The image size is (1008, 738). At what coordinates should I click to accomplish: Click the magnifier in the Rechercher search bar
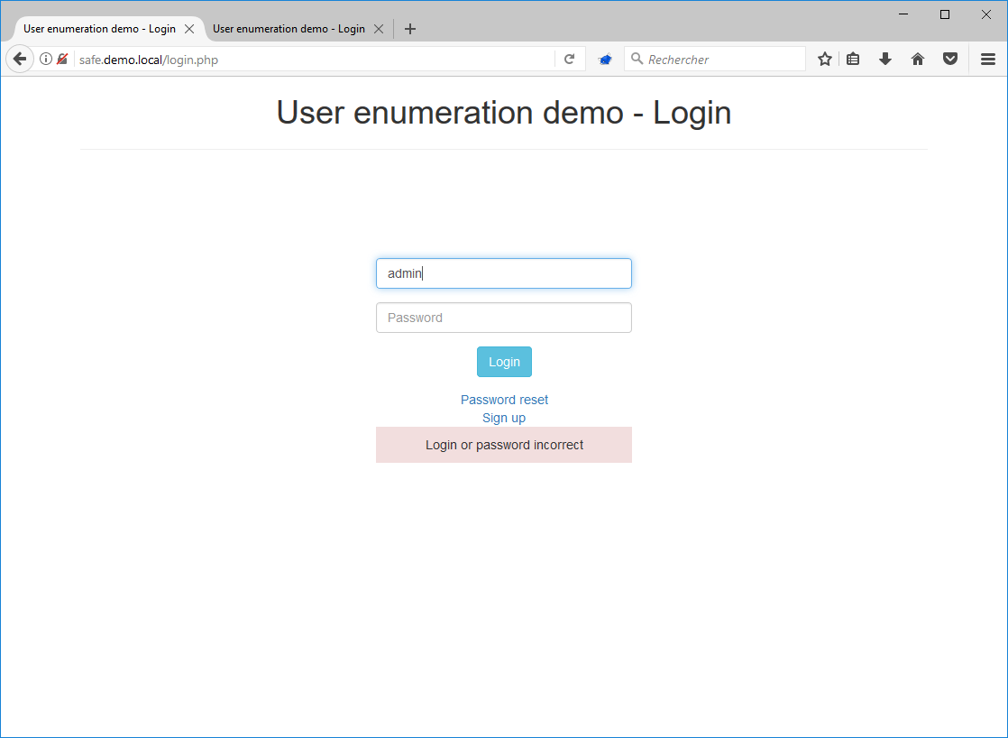click(637, 58)
